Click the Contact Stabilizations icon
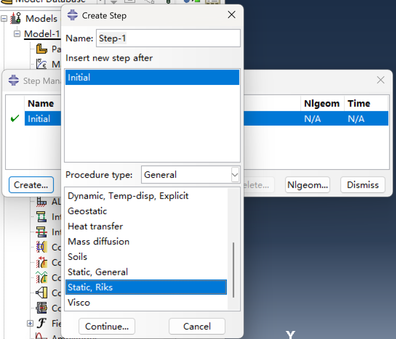 pyautogui.click(x=42, y=277)
